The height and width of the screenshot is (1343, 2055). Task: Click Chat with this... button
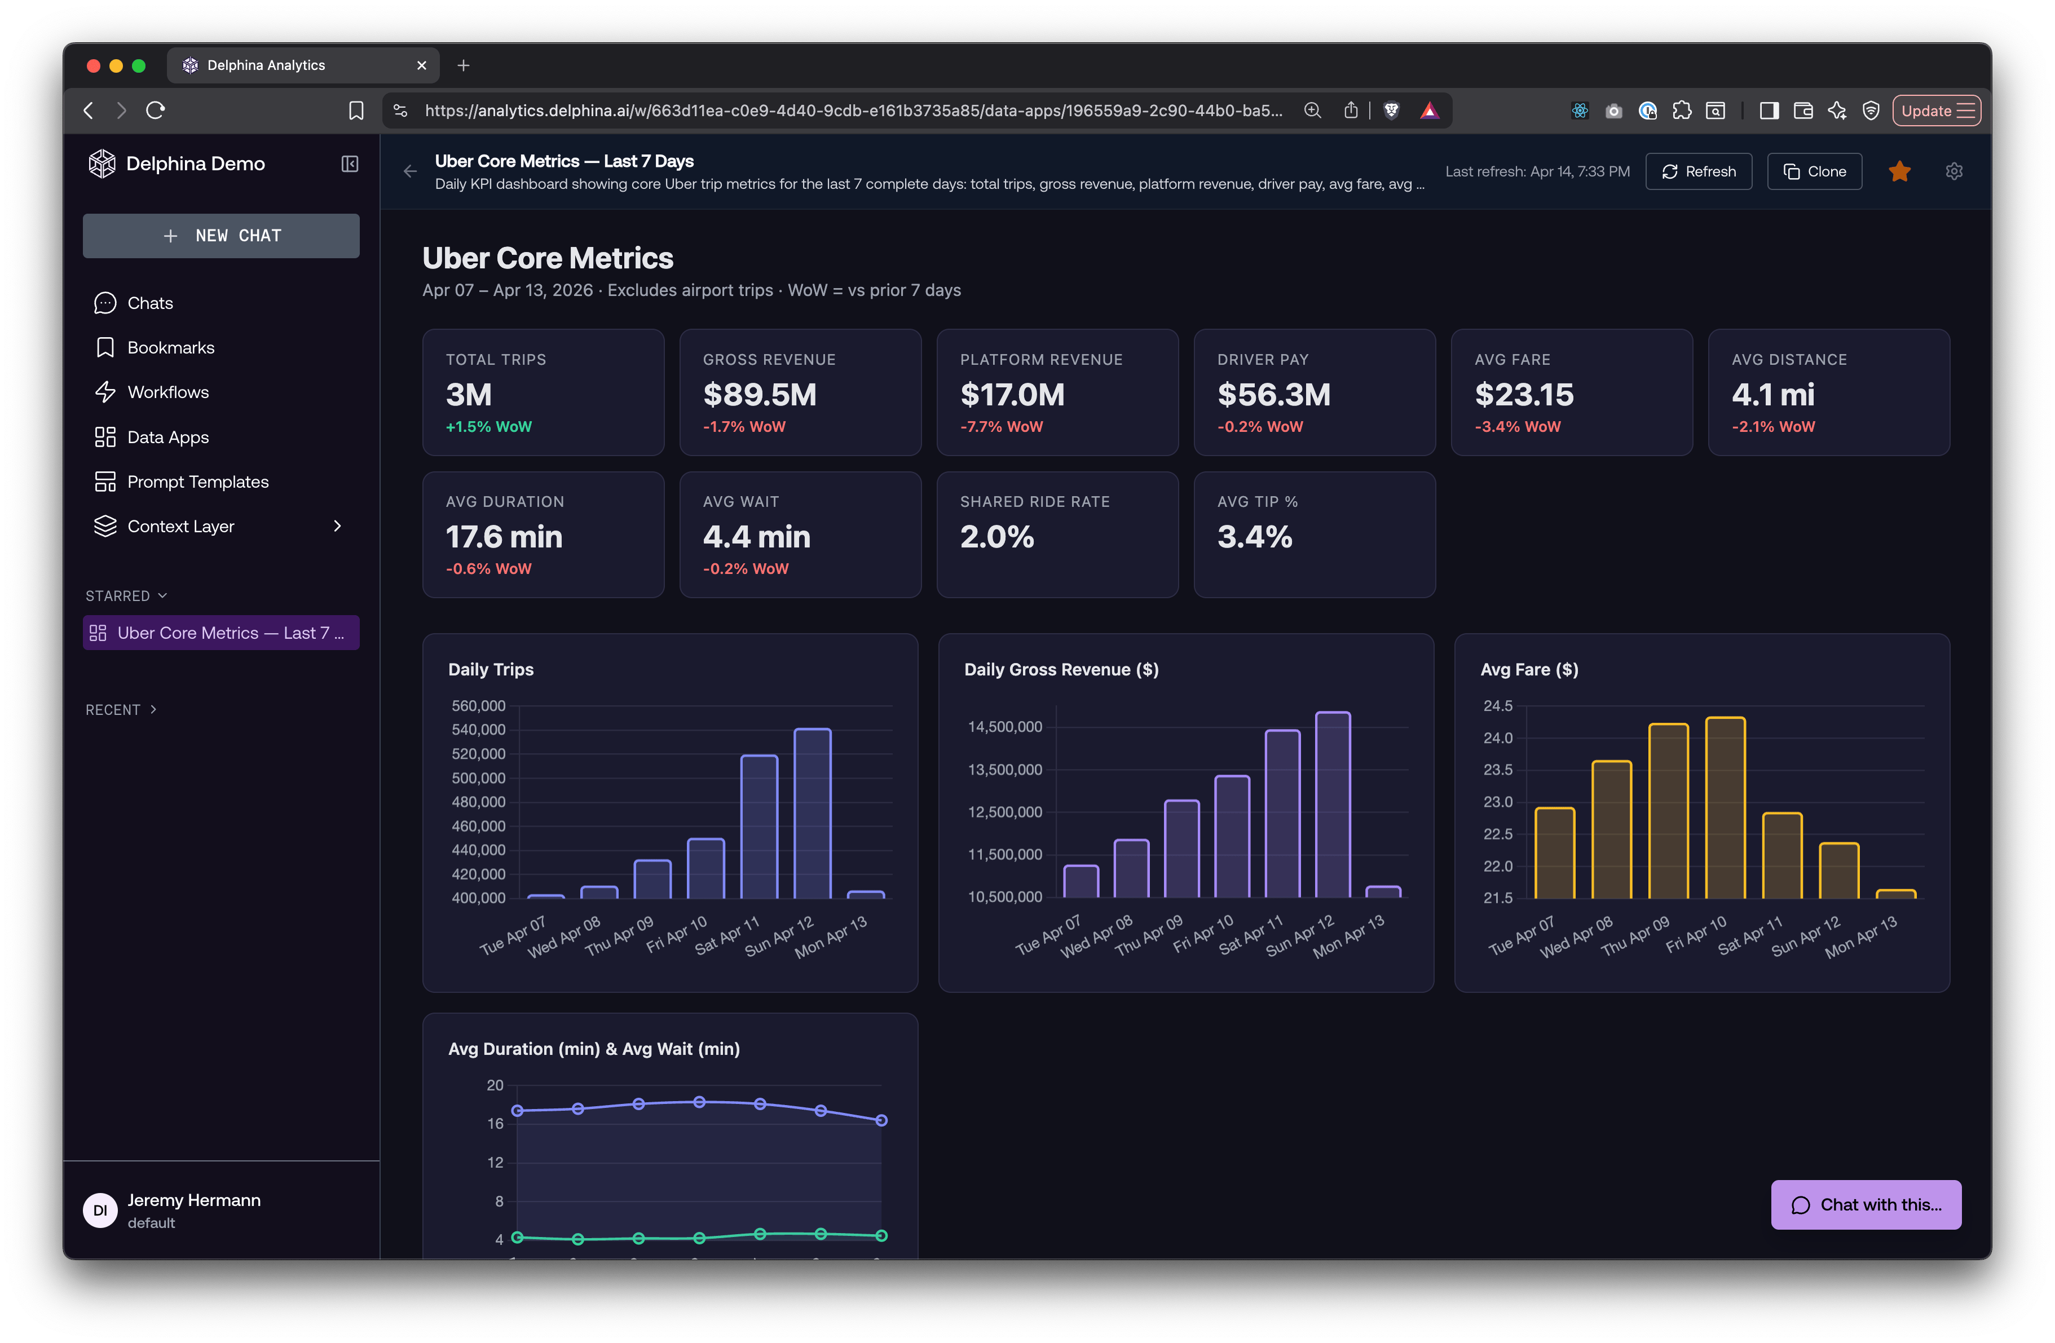pos(1866,1205)
